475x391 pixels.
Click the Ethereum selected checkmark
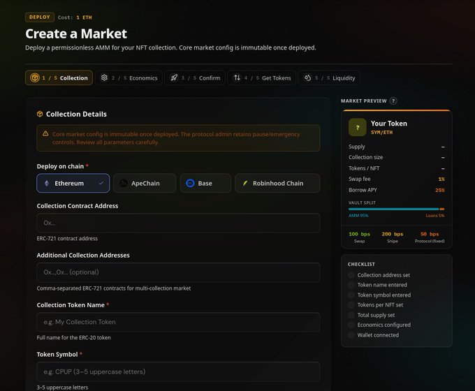tap(101, 183)
